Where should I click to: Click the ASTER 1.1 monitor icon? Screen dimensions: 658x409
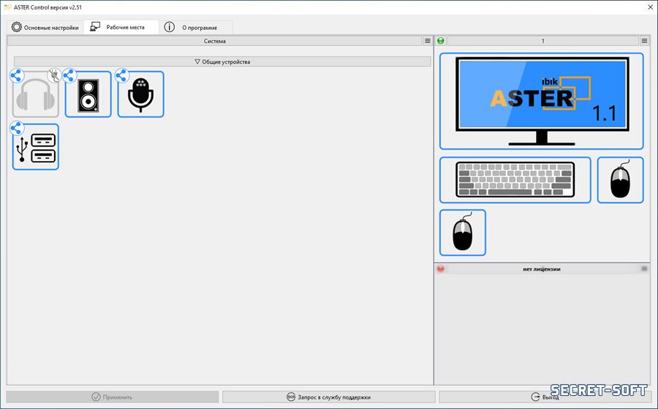(x=541, y=101)
